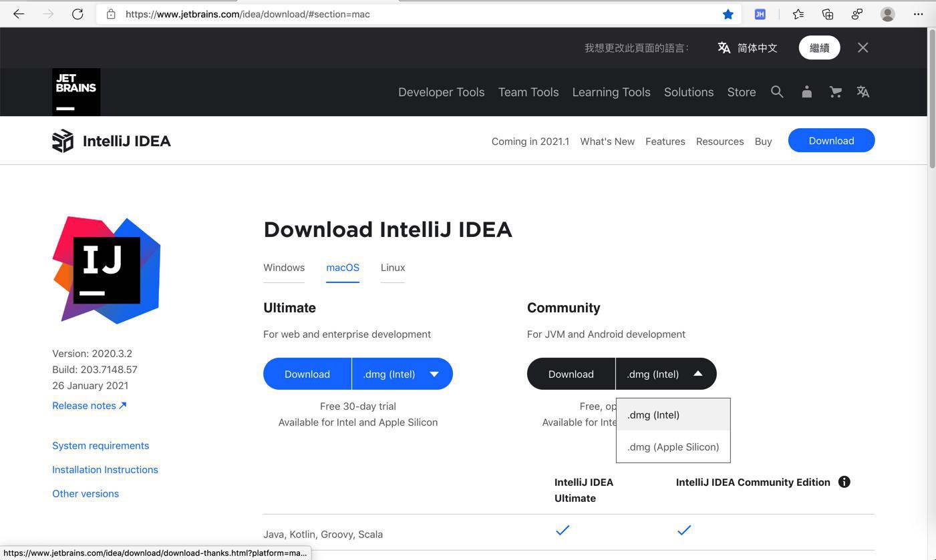
Task: Open Solutions menu
Action: [x=689, y=92]
